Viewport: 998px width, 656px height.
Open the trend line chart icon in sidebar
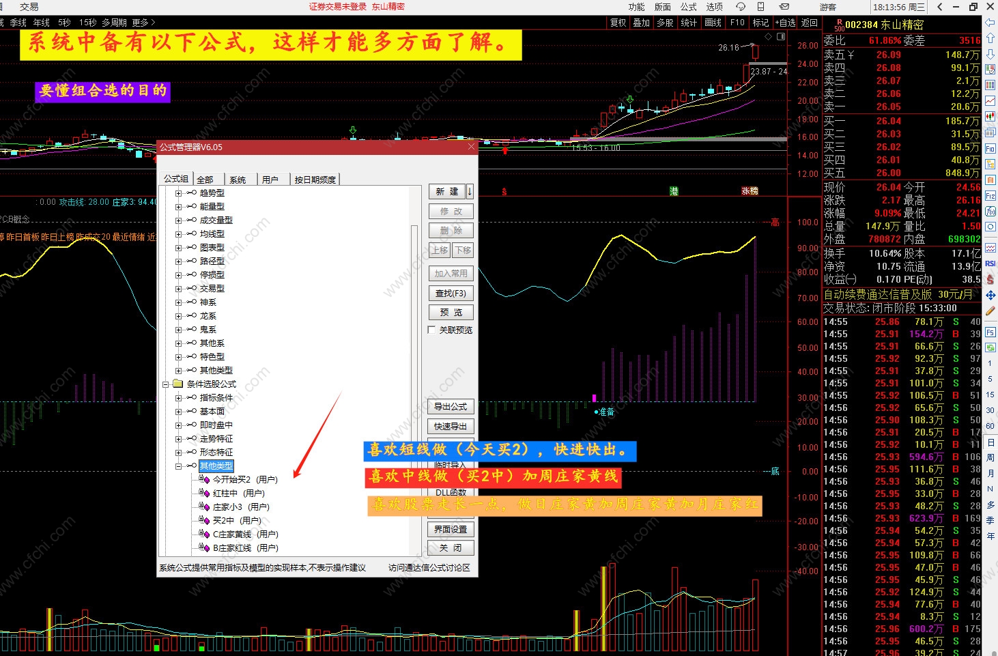pos(990,101)
